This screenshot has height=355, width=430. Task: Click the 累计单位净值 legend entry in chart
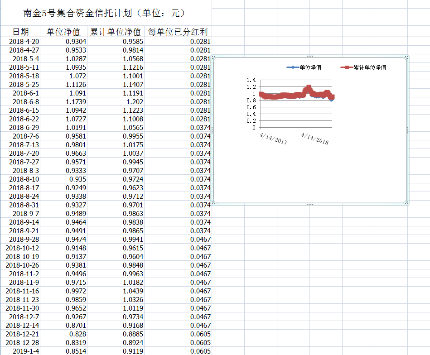pyautogui.click(x=363, y=67)
